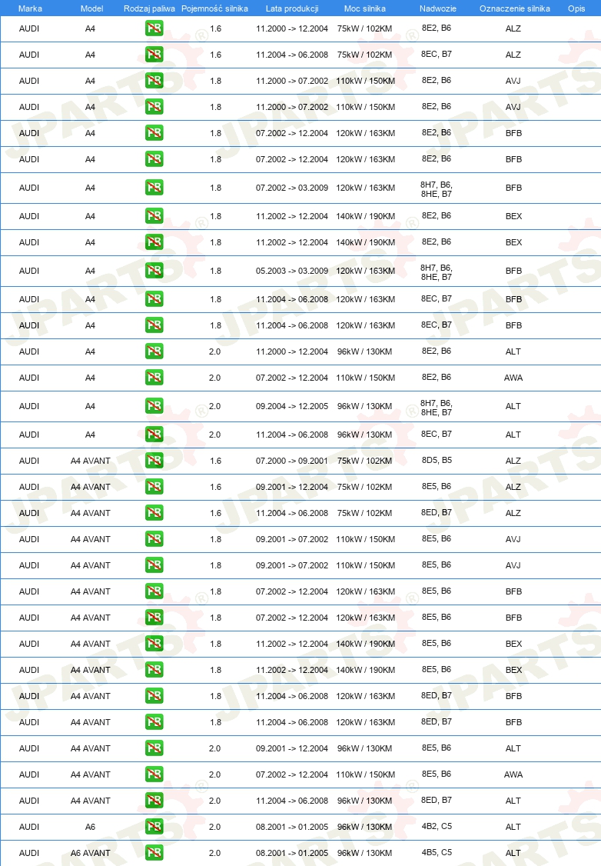Click AUDI in the first A4 1.6 row
Viewport: 601px width, 866px height.
[x=29, y=28]
